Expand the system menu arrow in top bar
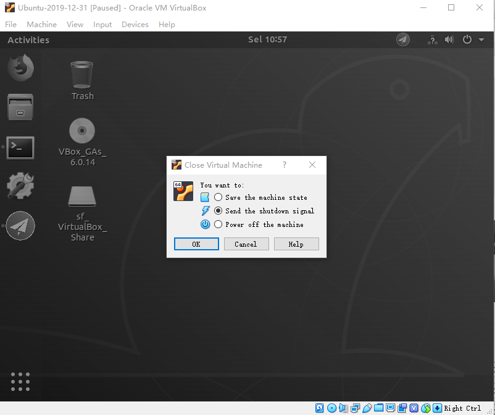495x415 pixels. (x=481, y=39)
